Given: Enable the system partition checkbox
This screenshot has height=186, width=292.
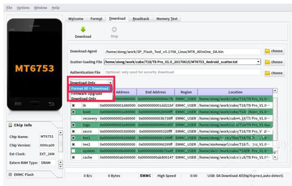Looking at the screenshot, I should [x=73, y=151].
